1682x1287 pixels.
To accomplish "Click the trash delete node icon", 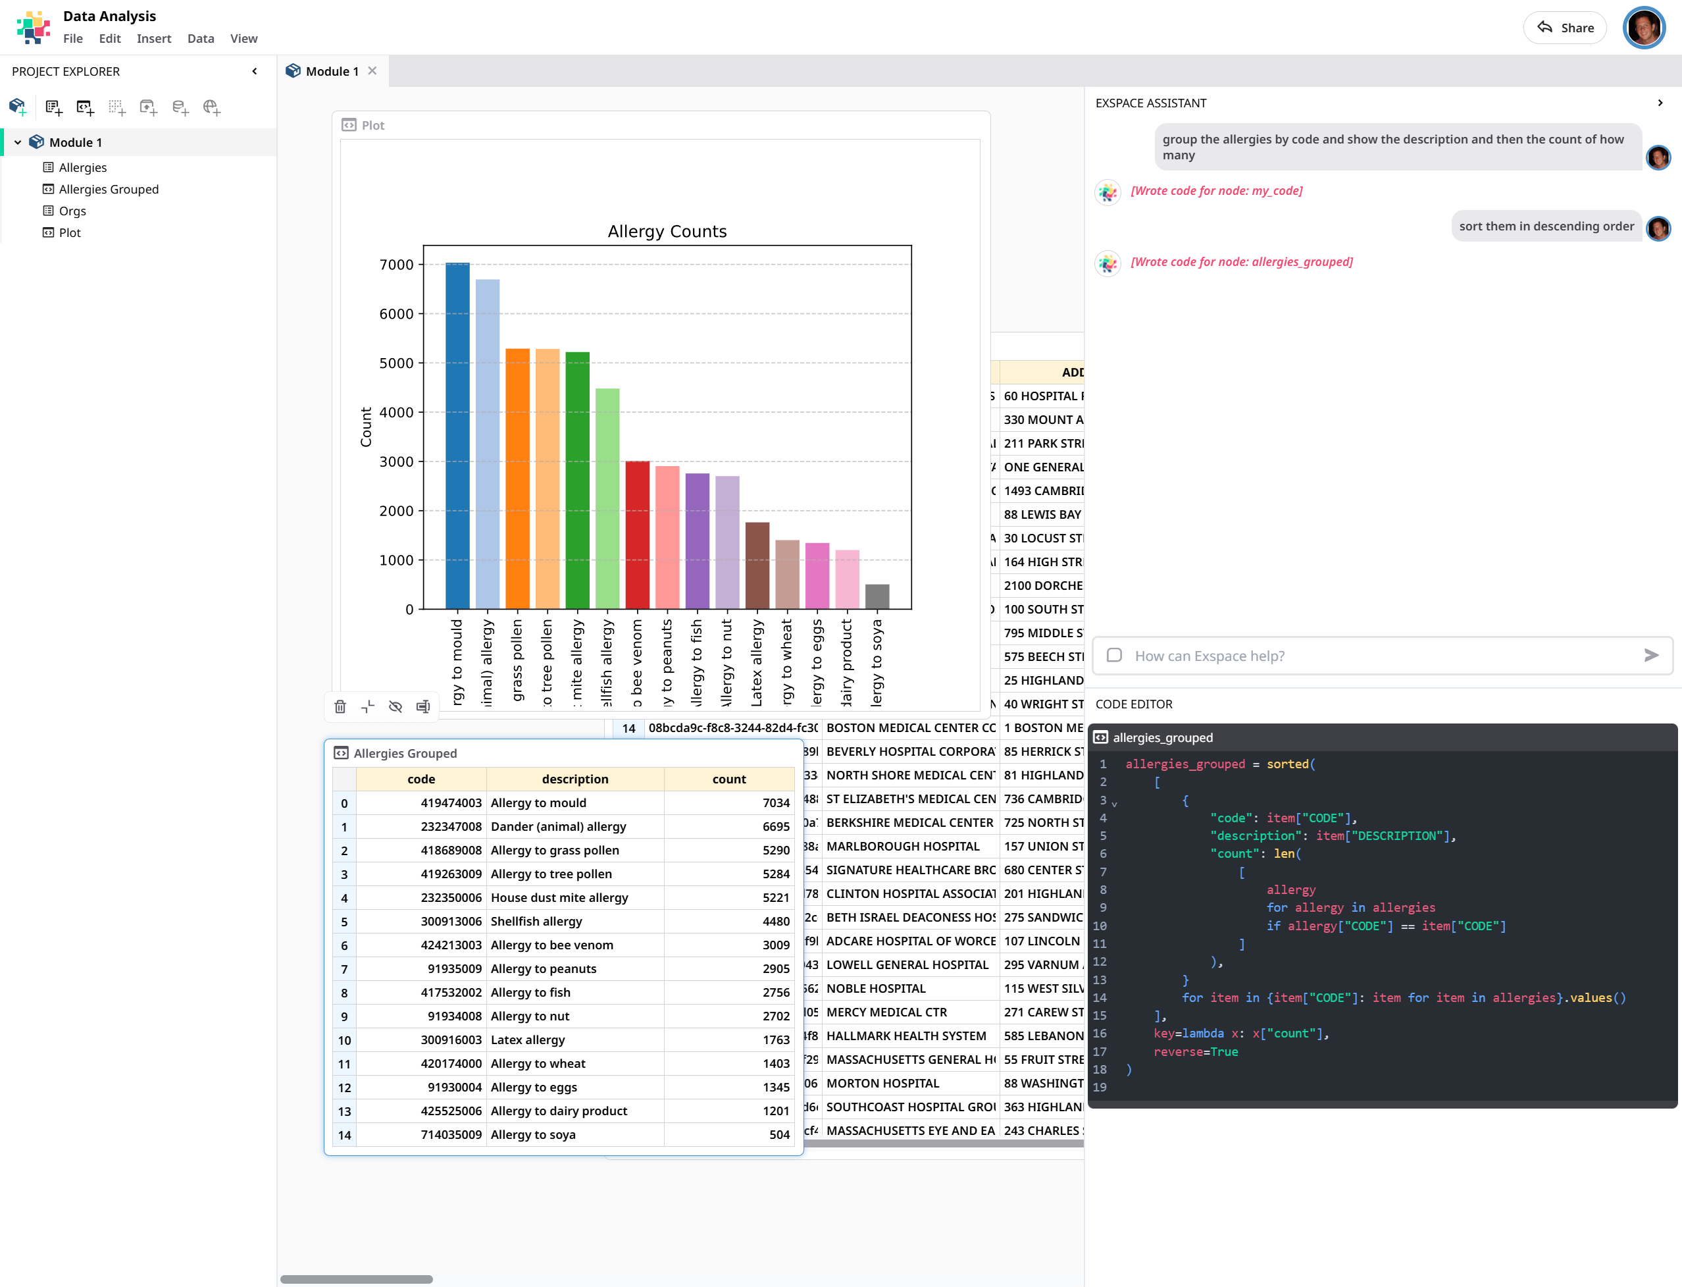I will pyautogui.click(x=340, y=706).
